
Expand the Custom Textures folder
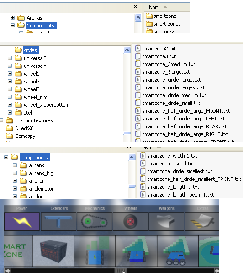[1, 120]
